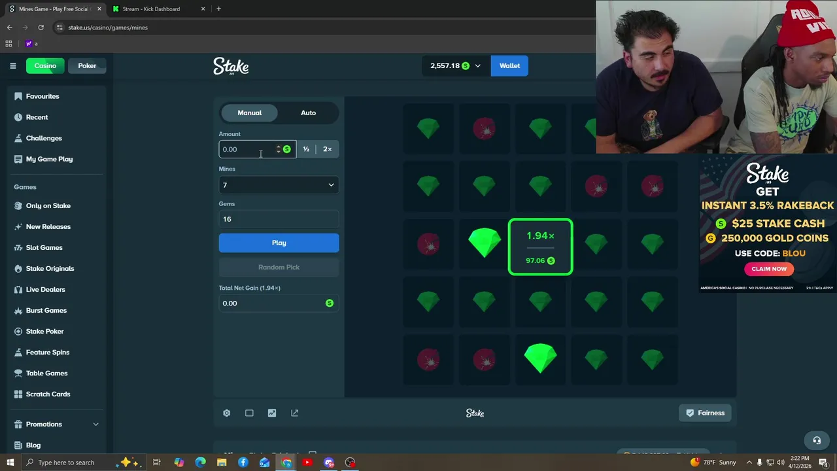Image resolution: width=837 pixels, height=471 pixels.
Task: Click the Stake logo in header
Action: (231, 66)
